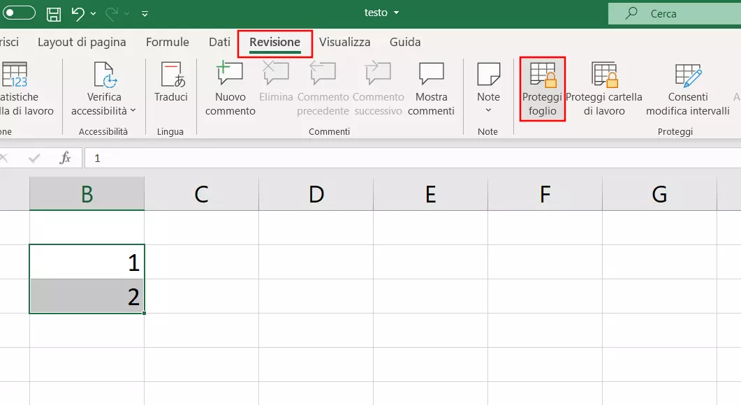Click cell in column B containing 1

87,262
